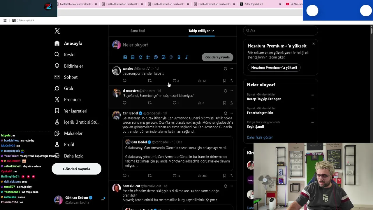
Task: Open more options on hamsivücut post
Action: pyautogui.click(x=231, y=186)
